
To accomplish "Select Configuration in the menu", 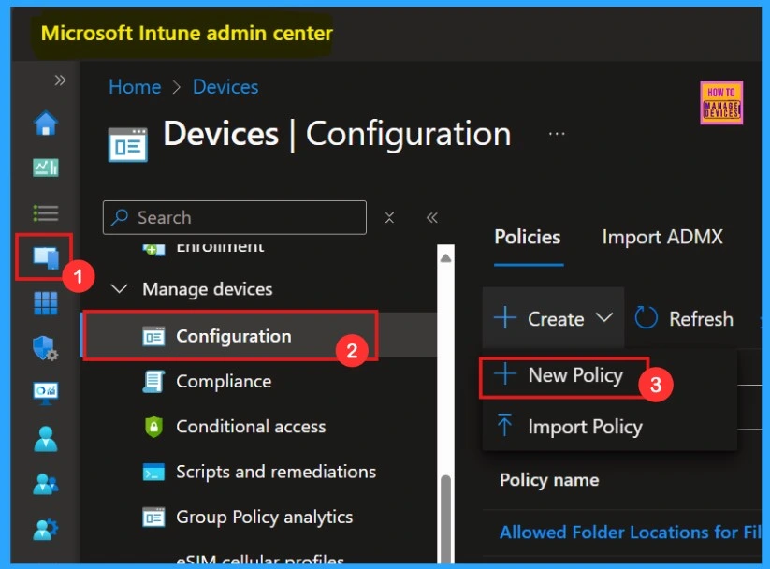I will [x=258, y=336].
